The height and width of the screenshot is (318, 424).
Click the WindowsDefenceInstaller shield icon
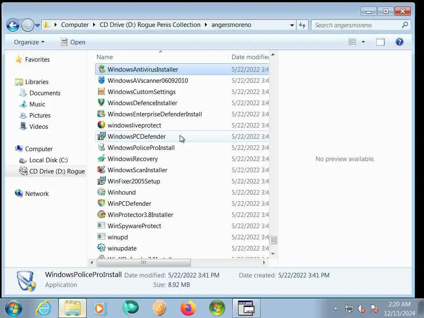point(101,103)
